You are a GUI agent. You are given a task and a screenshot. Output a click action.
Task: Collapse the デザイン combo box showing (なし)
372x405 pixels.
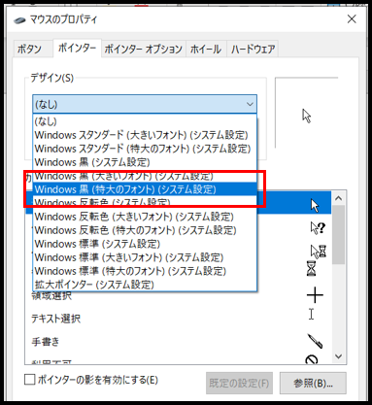tap(145, 104)
